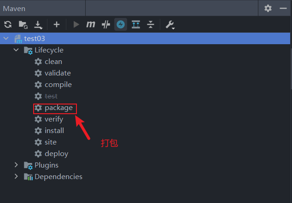Screen dimensions: 292x203
Task: Click gear icon beside install
Action: pyautogui.click(x=38, y=131)
